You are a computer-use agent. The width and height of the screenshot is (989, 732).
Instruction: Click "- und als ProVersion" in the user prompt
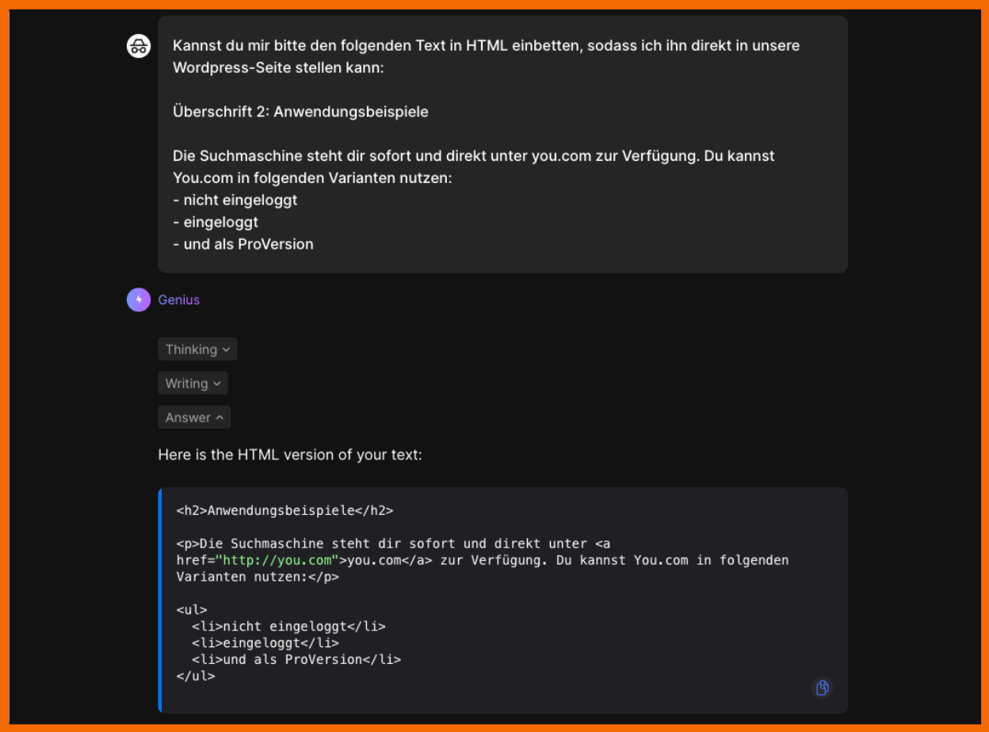243,244
